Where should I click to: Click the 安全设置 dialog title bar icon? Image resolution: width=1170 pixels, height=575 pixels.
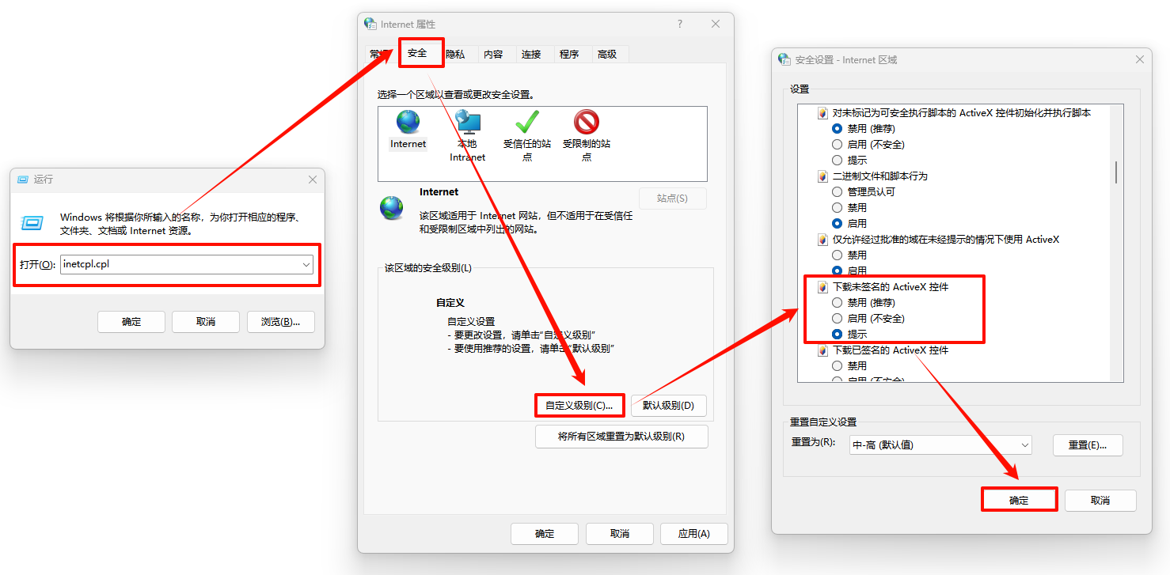(783, 59)
